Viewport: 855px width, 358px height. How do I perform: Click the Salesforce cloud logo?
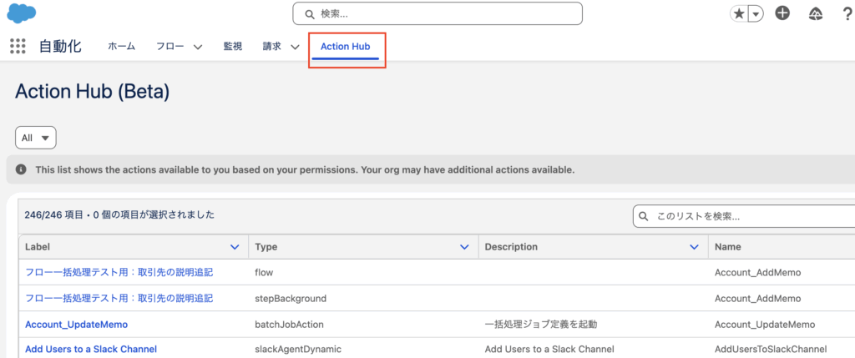pos(21,13)
